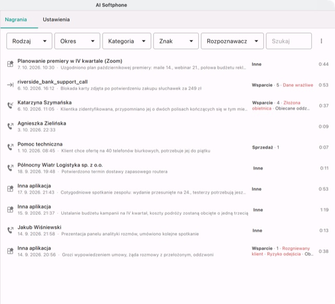Click outgoing call icon for Pomoc techniczna

click(10, 147)
